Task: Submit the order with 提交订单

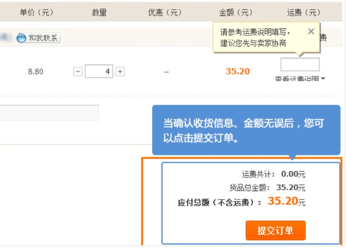Action: click(x=275, y=231)
